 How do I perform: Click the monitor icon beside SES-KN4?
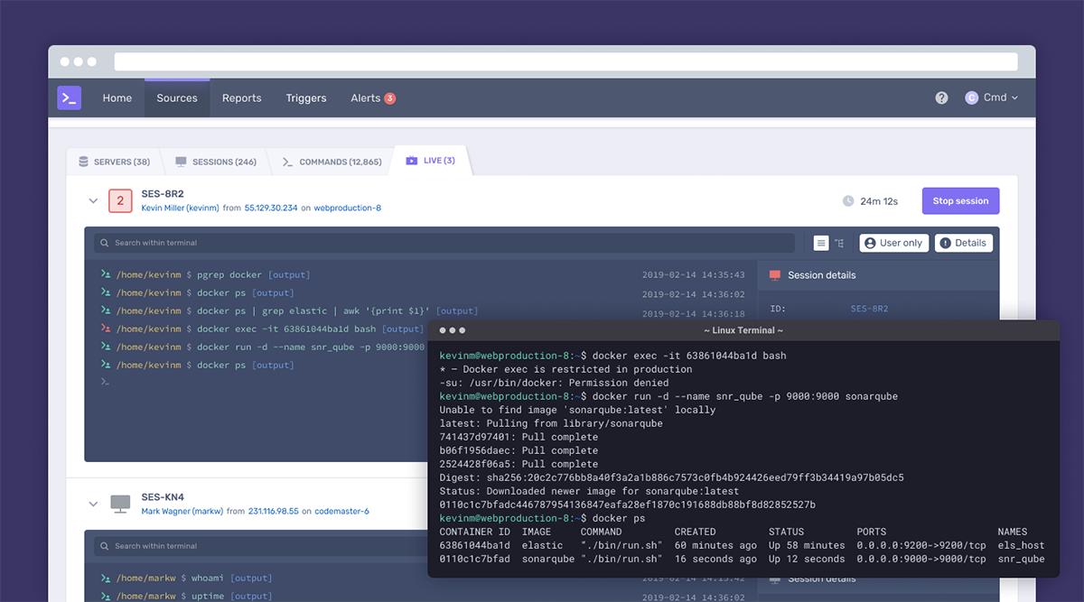coord(120,503)
